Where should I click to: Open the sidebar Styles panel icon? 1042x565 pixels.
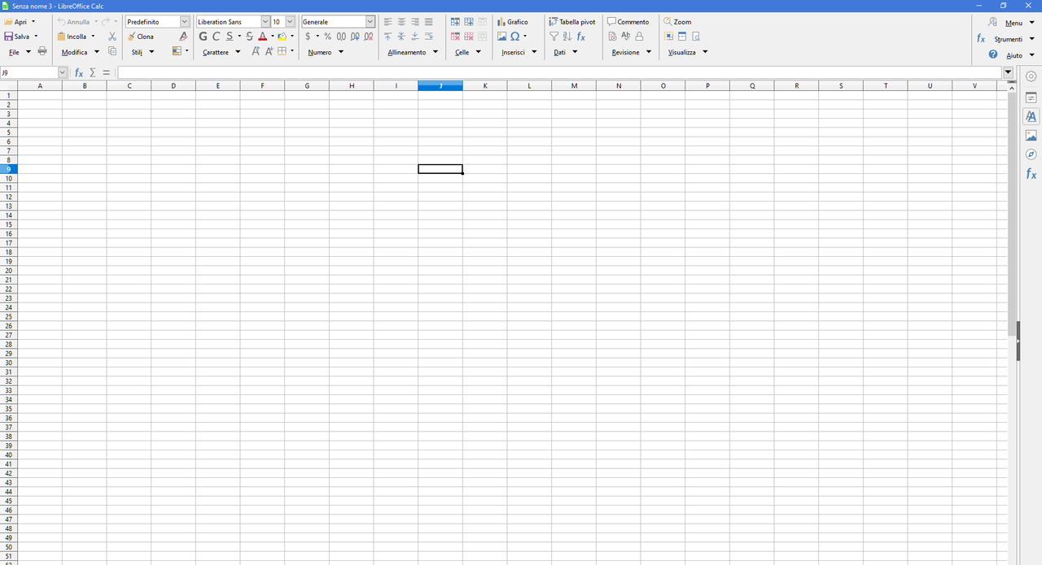[1031, 116]
